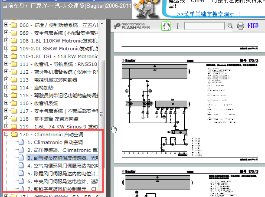Click the tree panel scroll-up arrow

pyautogui.click(x=102, y=23)
